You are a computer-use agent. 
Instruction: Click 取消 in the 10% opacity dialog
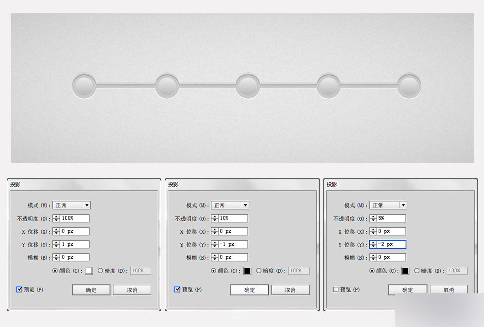(x=290, y=290)
